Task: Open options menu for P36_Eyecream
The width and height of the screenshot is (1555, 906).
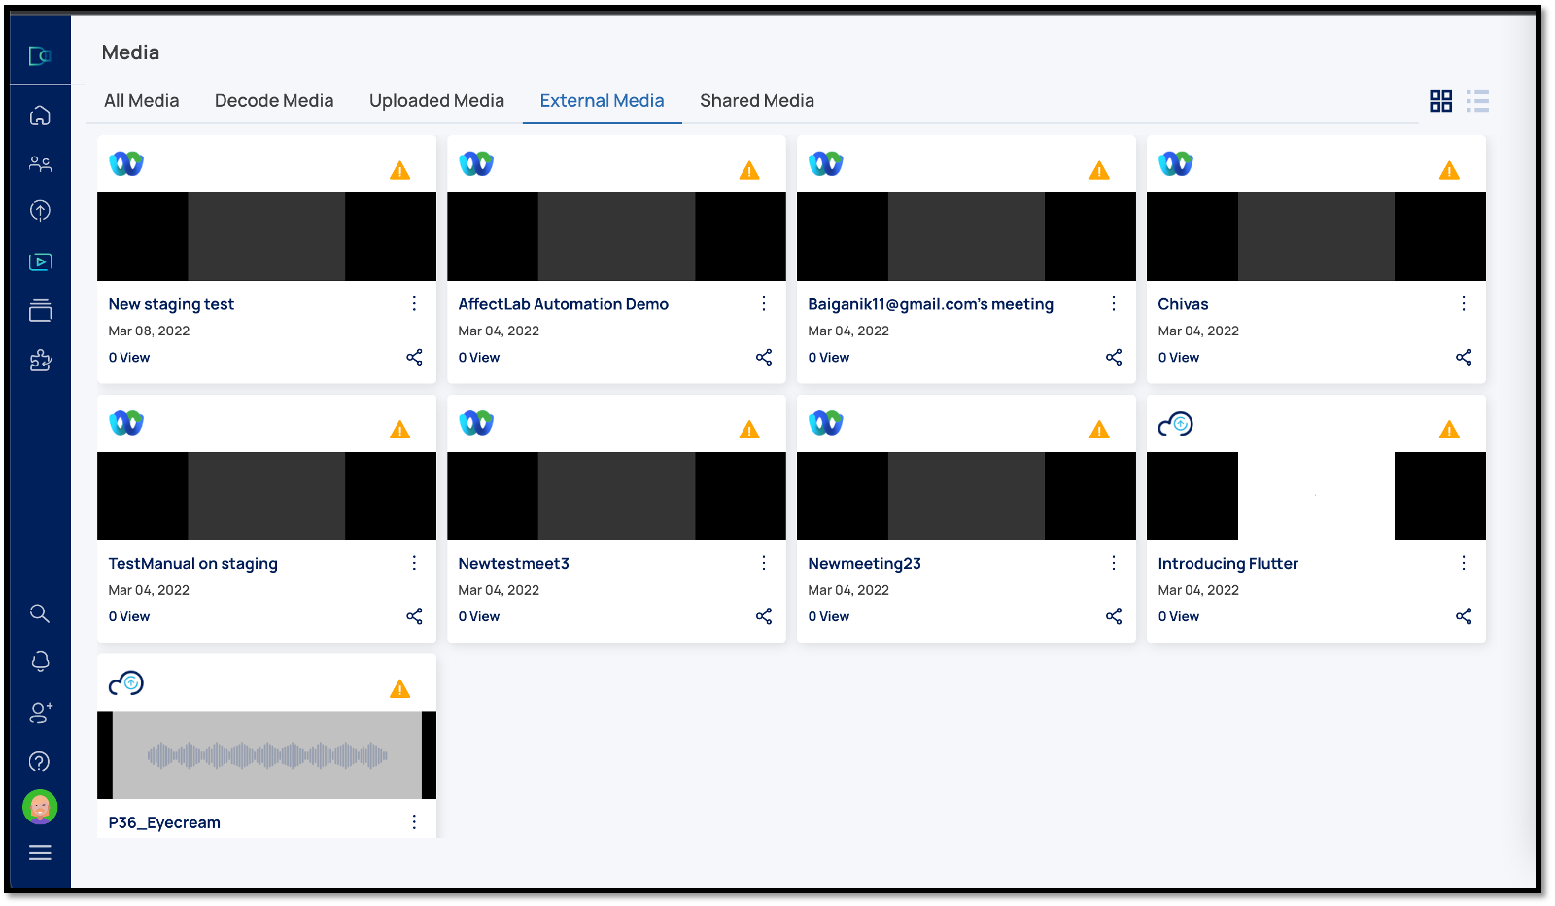Action: (414, 822)
